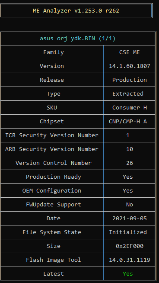Select the ARB Security Version Number value 10
This screenshot has height=283, width=159.
(130, 149)
